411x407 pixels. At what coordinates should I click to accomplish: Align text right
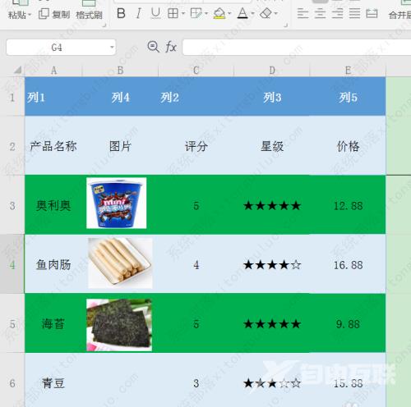(x=337, y=13)
